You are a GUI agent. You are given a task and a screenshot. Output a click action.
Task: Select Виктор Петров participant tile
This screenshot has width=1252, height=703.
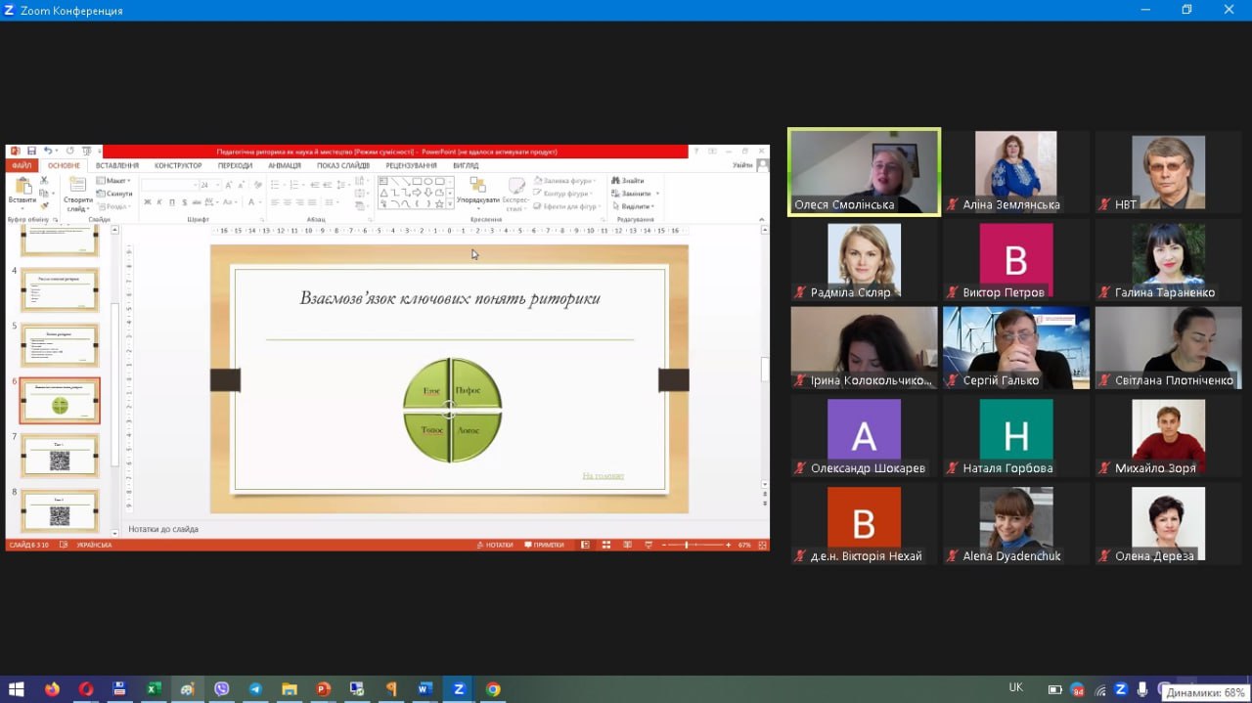pos(1016,259)
